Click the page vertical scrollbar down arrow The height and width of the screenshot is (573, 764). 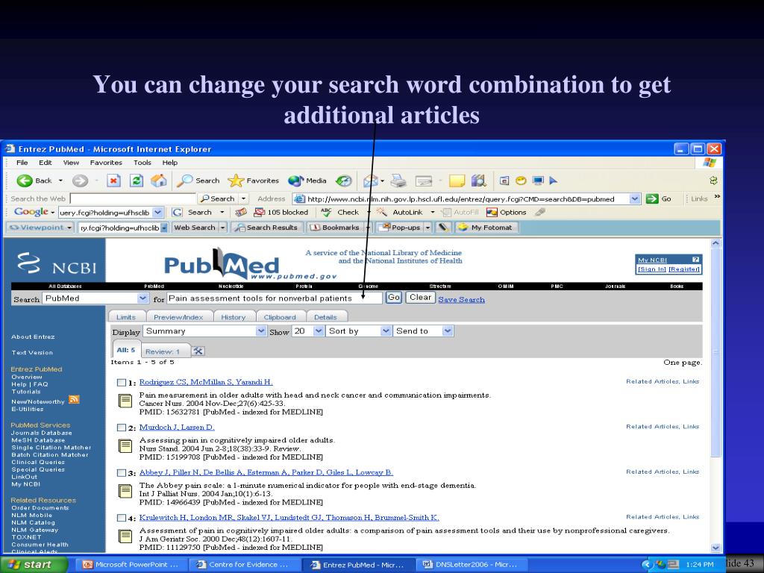pos(716,548)
